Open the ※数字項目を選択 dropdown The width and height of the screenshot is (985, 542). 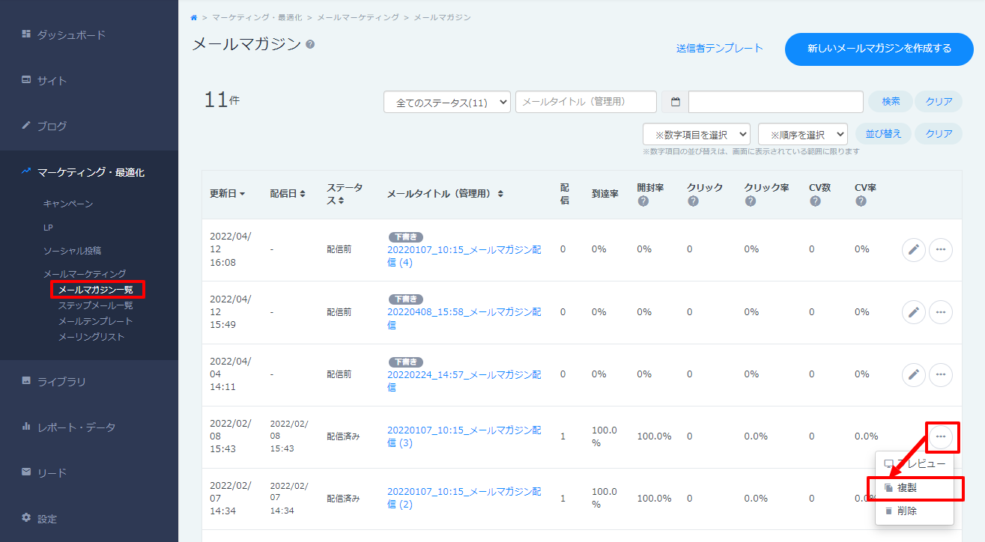click(x=697, y=135)
